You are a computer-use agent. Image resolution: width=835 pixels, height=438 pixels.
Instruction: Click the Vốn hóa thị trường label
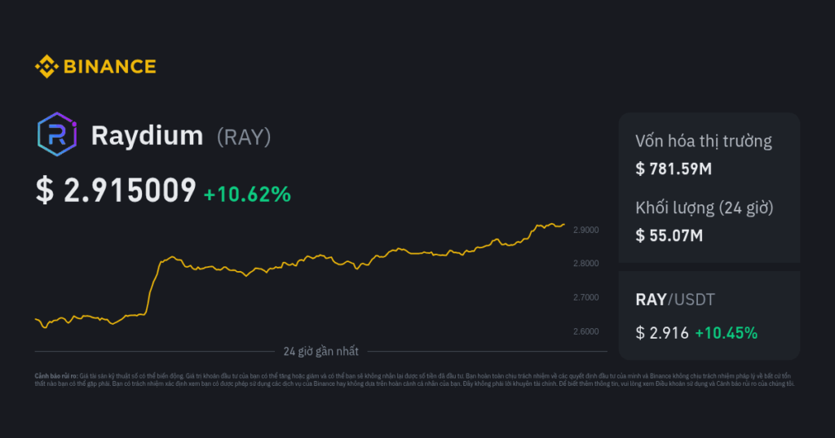703,141
